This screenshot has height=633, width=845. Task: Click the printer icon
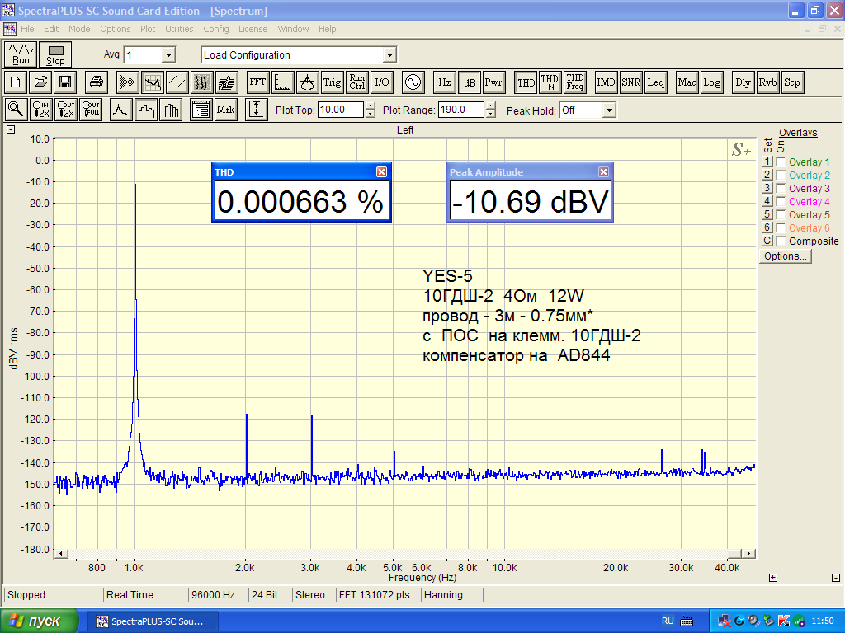point(97,82)
